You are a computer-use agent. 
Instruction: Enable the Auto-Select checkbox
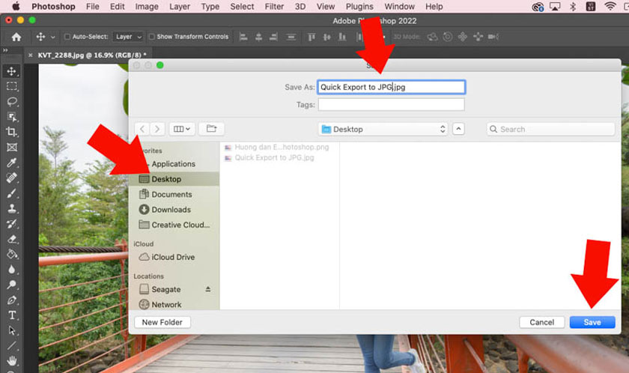67,36
